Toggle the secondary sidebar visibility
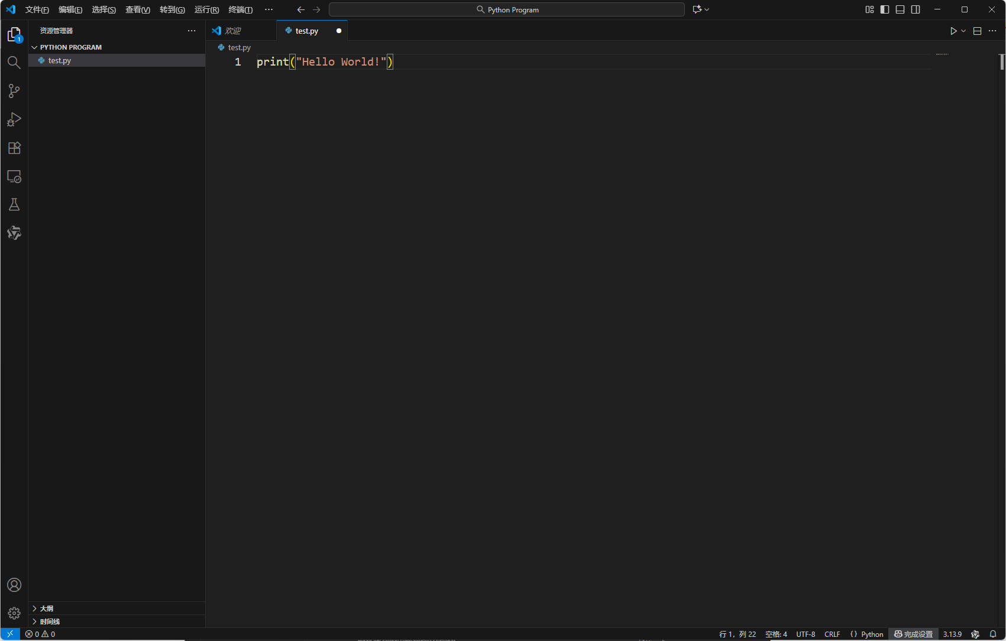 click(x=916, y=9)
